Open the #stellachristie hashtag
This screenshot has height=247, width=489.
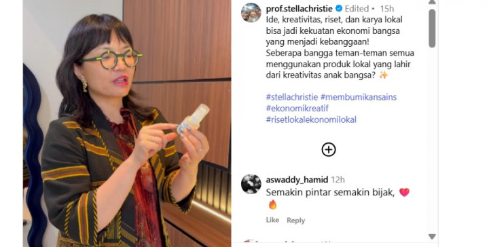[292, 97]
